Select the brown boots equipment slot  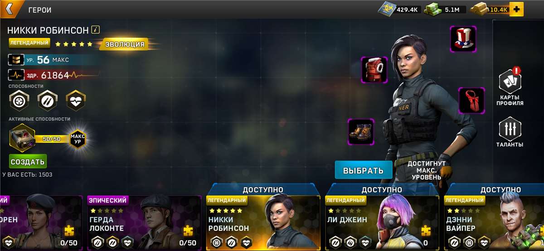click(x=361, y=132)
